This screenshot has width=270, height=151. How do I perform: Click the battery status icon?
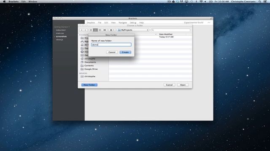[211, 2]
